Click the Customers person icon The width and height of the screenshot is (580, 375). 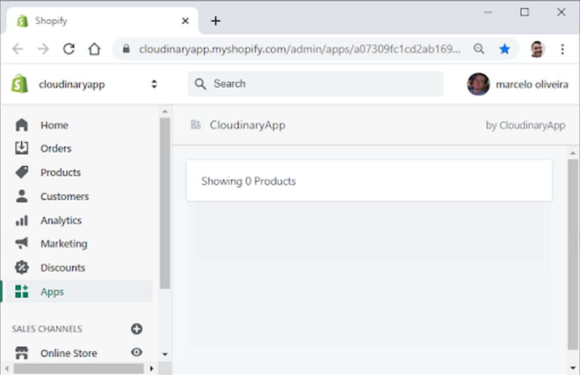(x=21, y=196)
